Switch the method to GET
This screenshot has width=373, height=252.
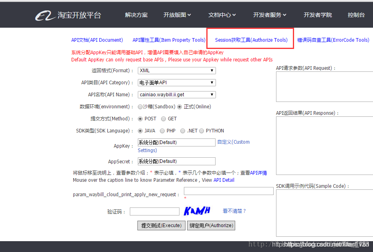(163, 118)
